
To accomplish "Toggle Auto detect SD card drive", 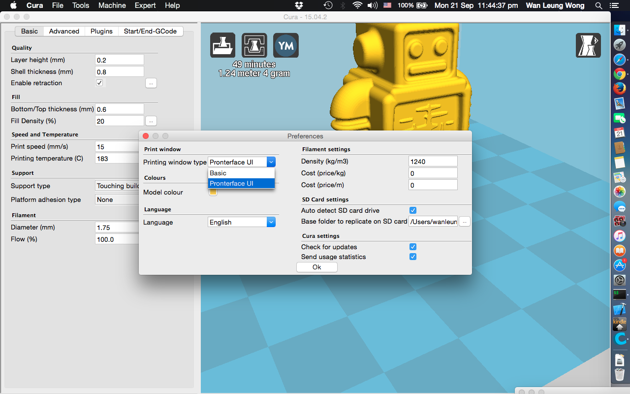I will click(413, 210).
